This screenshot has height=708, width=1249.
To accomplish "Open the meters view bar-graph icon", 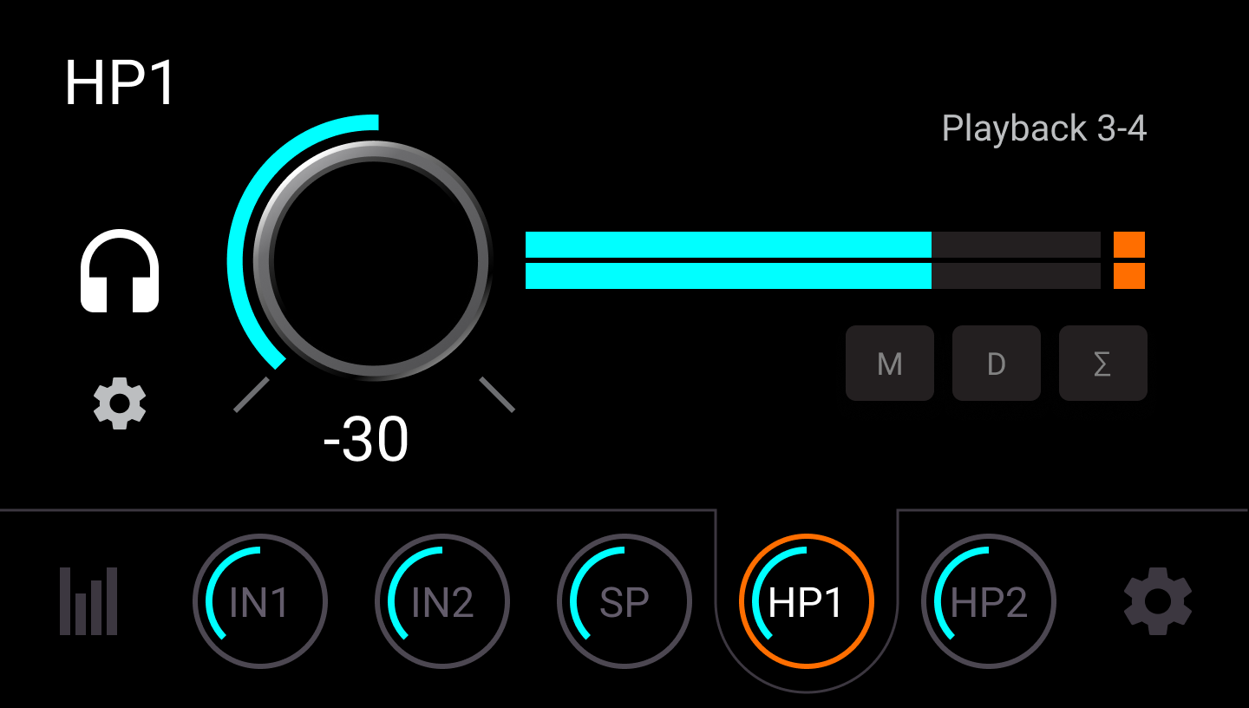I will [88, 601].
